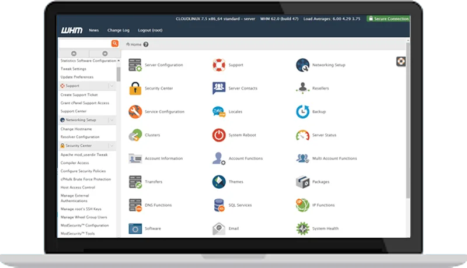Viewport: 467px width, 268px height.
Task: Click the sidebar vertical scrollbar
Action: (119, 73)
